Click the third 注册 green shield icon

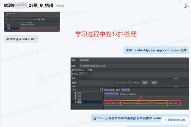click(x=76, y=99)
